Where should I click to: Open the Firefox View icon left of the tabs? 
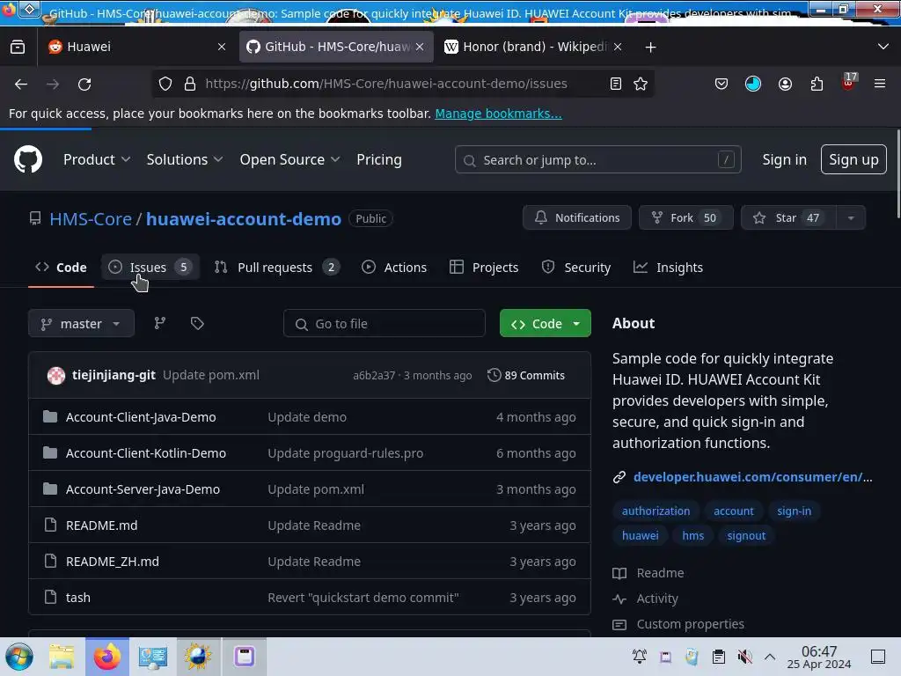pyautogui.click(x=18, y=47)
